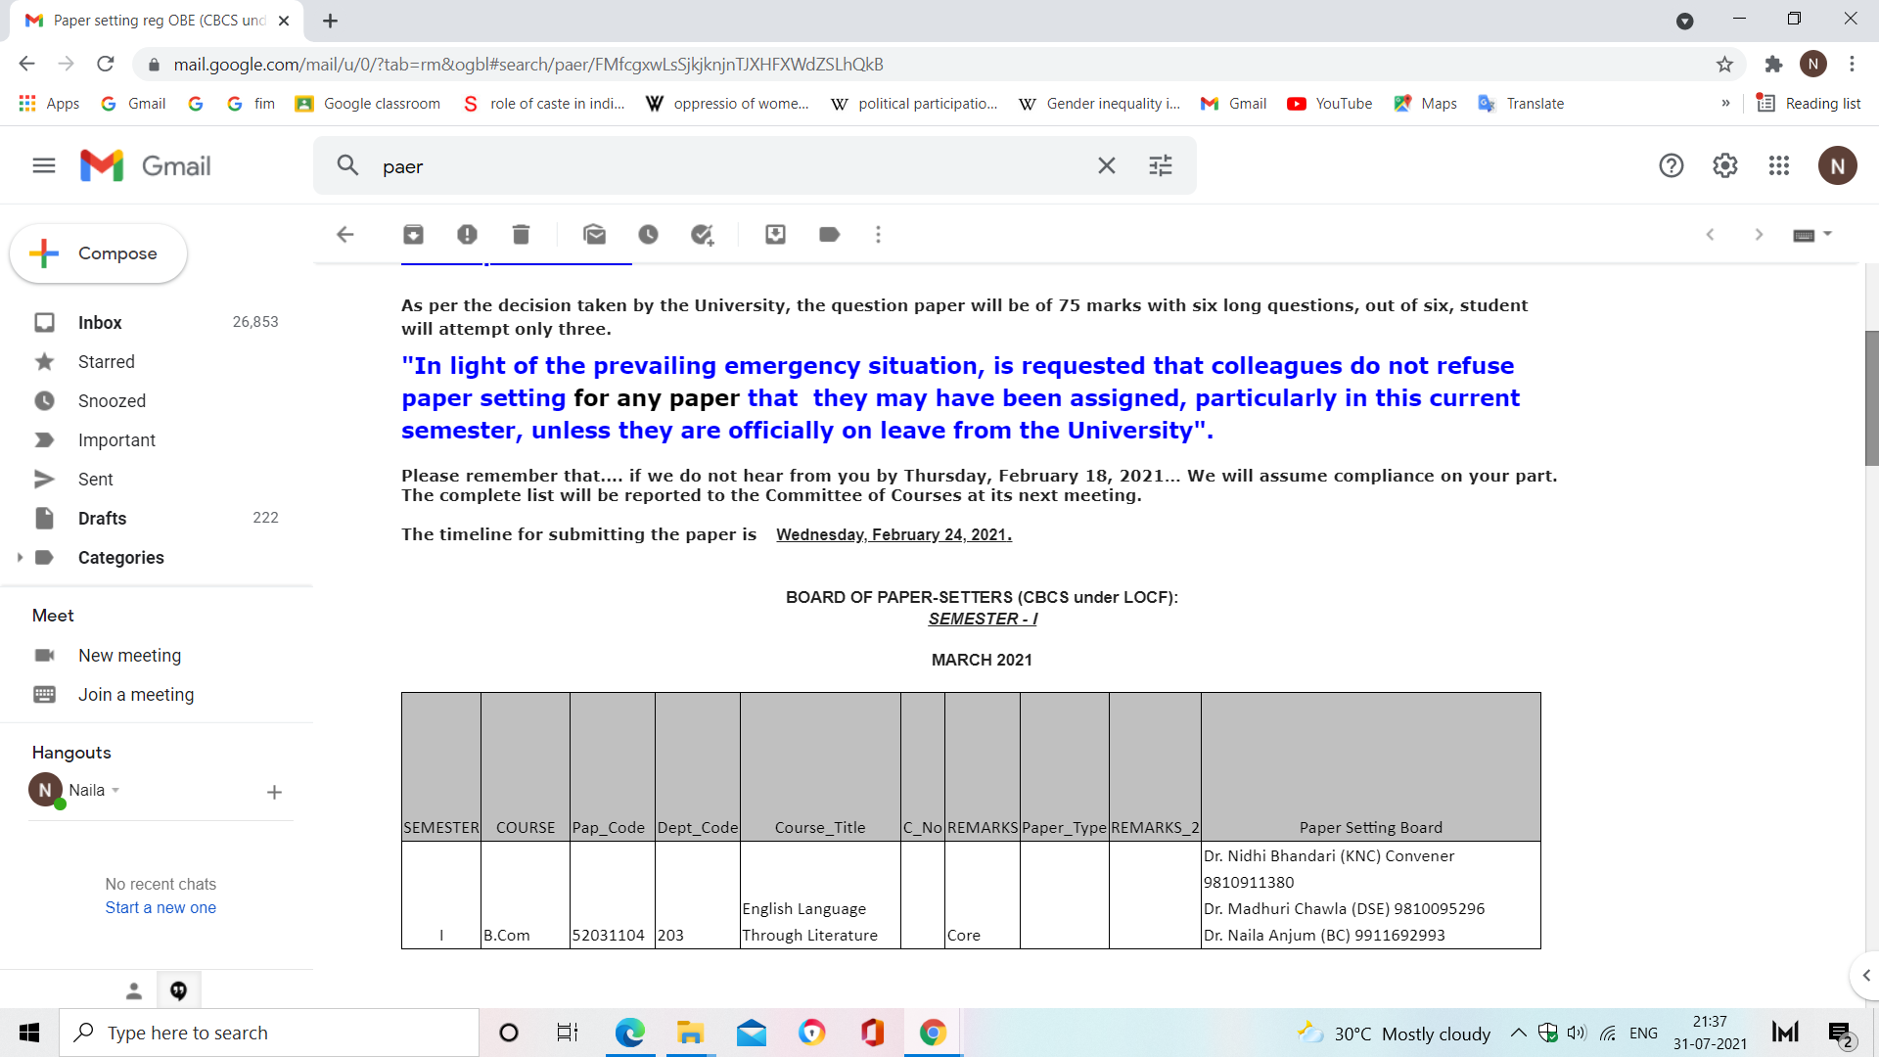Open Naila Hangouts status dropdown
Viewport: 1879px width, 1057px height.
tap(94, 790)
